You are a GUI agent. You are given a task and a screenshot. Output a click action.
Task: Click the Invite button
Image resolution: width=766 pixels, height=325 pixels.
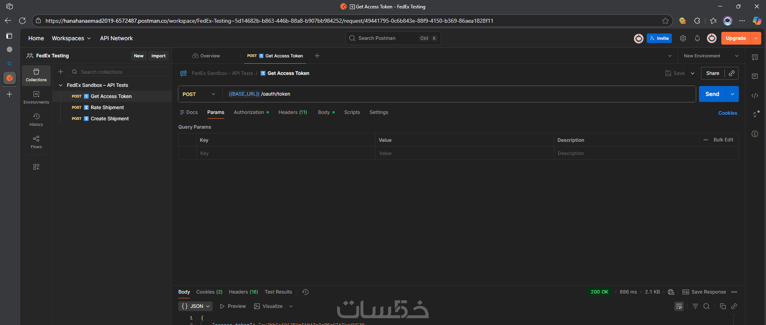point(659,38)
